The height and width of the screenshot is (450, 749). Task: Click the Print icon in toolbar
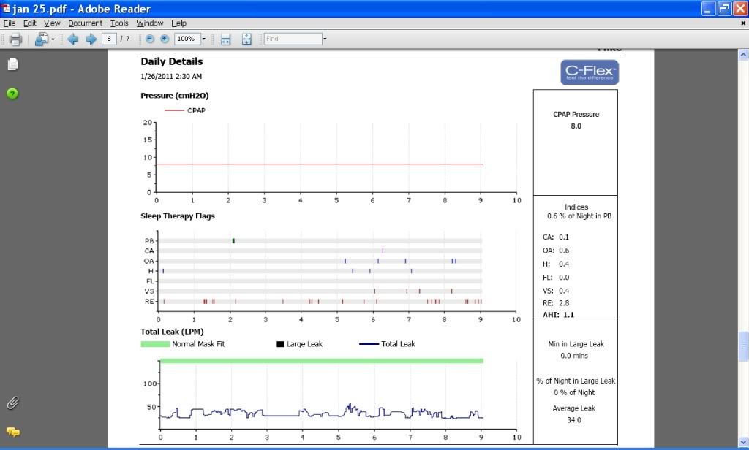point(15,39)
